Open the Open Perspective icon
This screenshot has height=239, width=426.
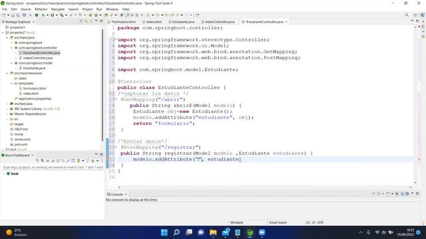point(415,15)
